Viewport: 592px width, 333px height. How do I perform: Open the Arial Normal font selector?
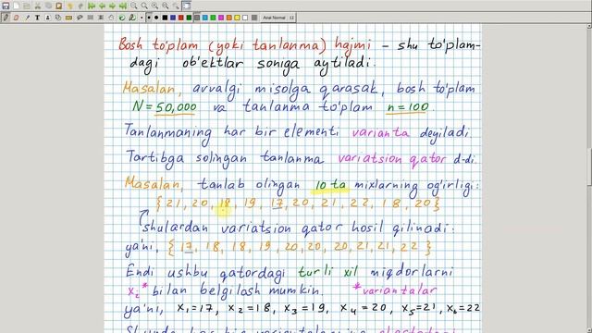pyautogui.click(x=277, y=18)
